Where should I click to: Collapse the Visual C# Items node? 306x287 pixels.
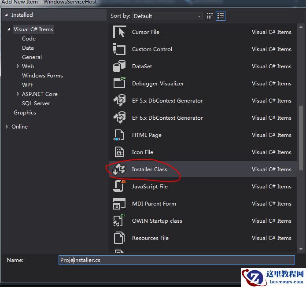9,29
